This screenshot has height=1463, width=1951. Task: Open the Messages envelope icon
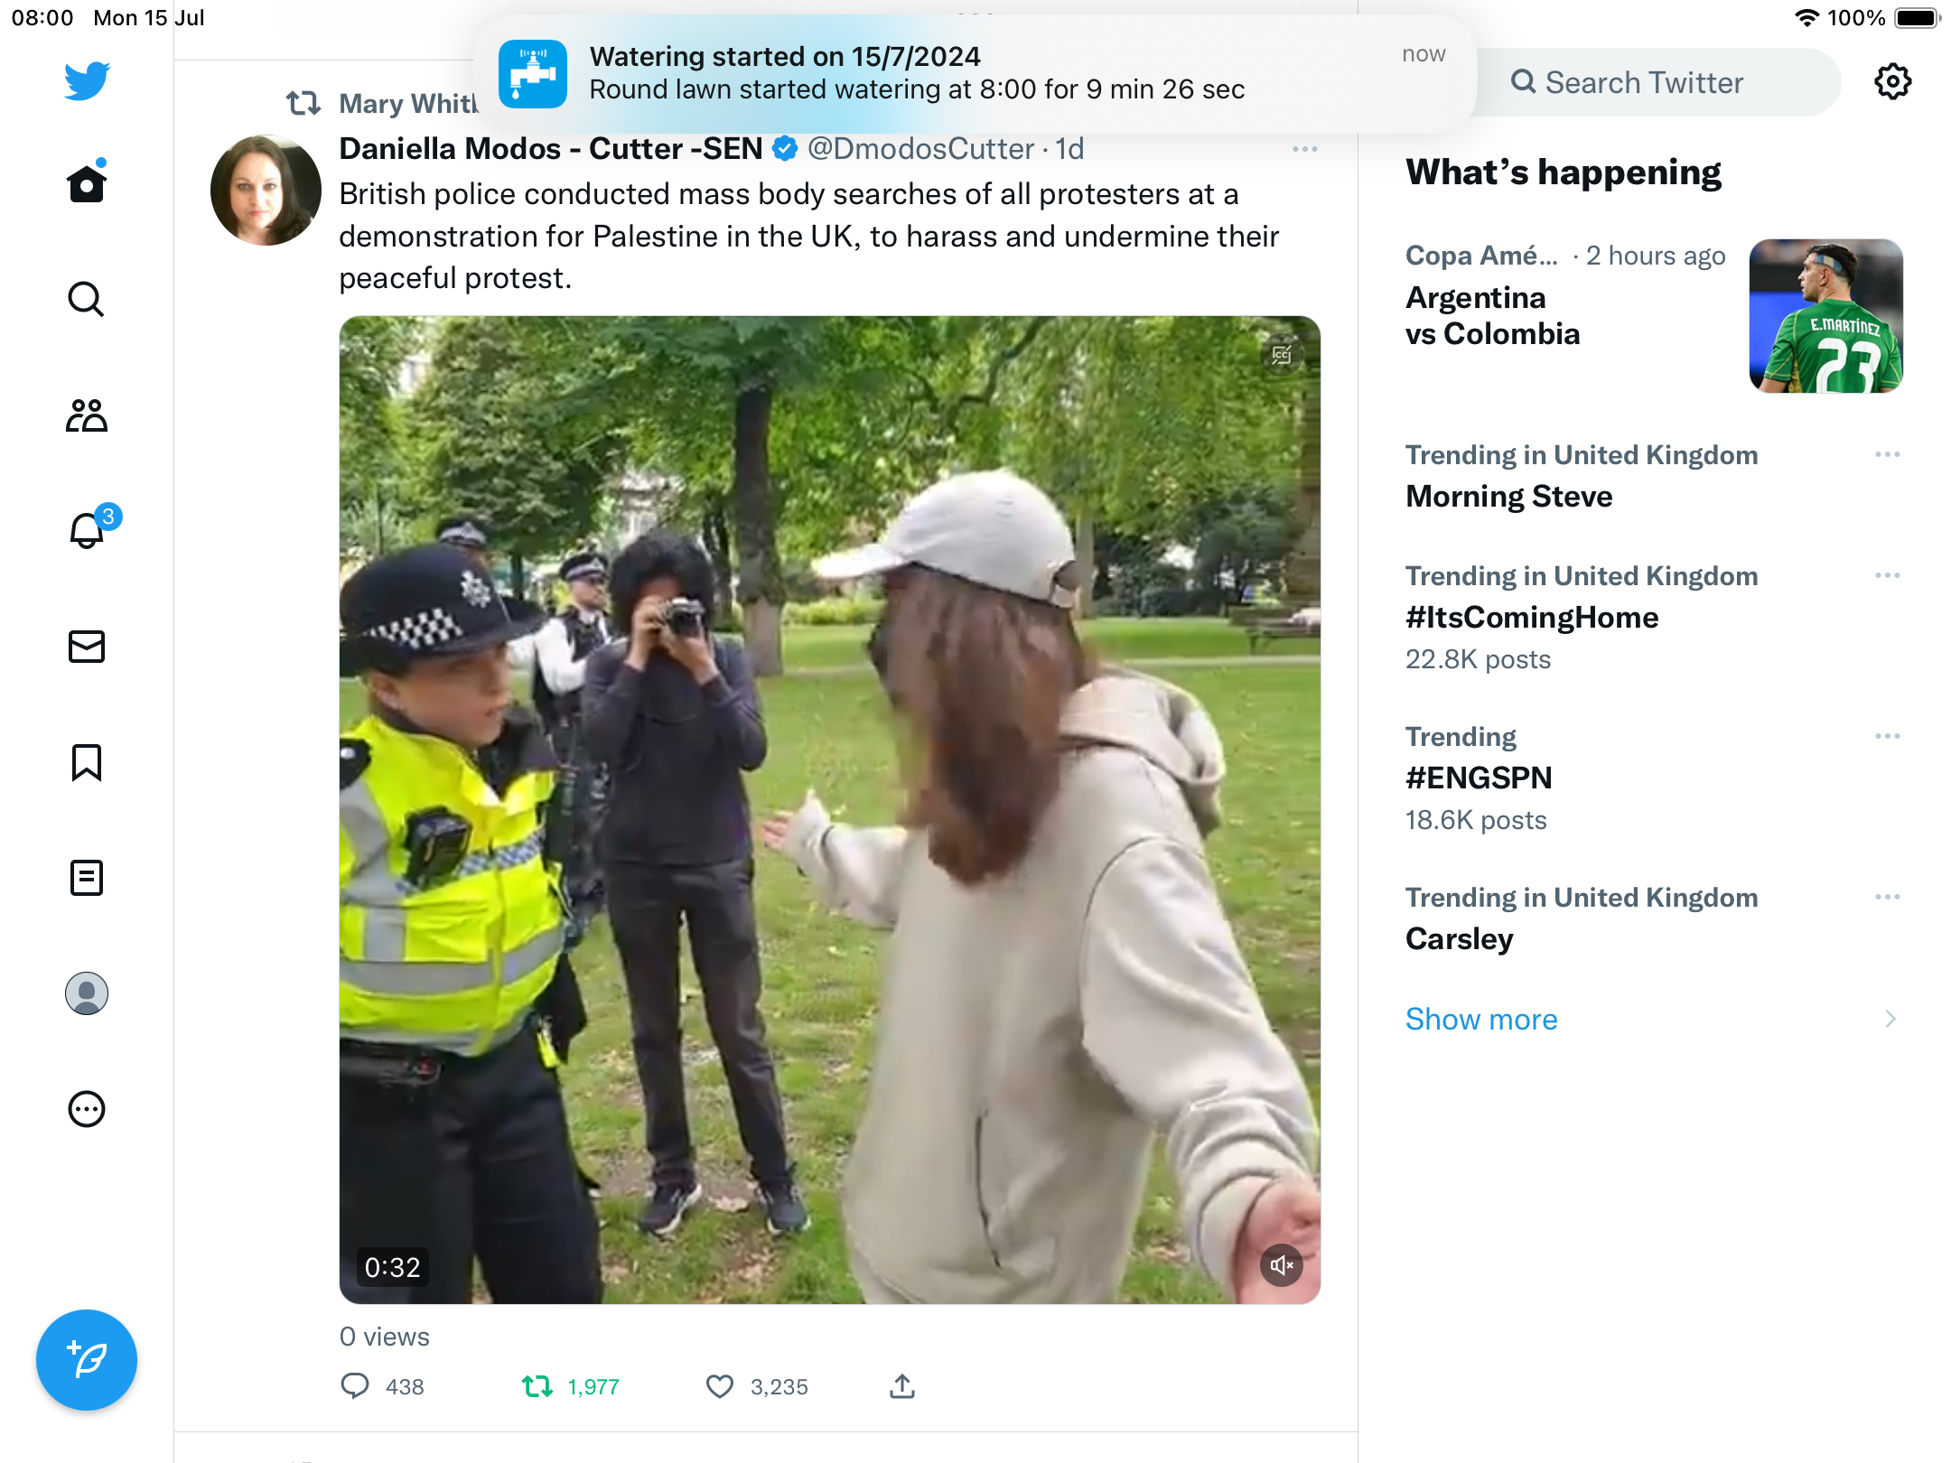[87, 647]
